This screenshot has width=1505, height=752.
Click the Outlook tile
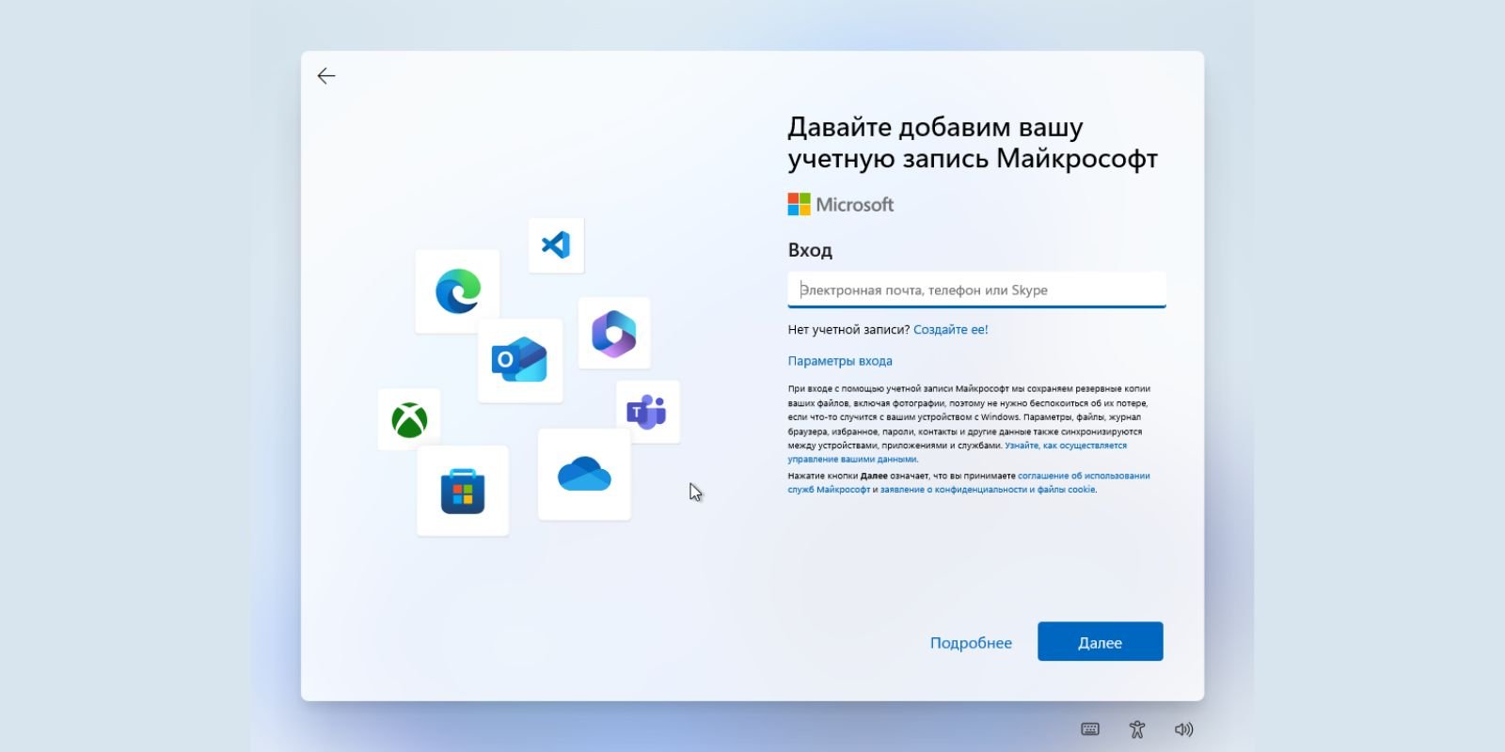tap(520, 360)
